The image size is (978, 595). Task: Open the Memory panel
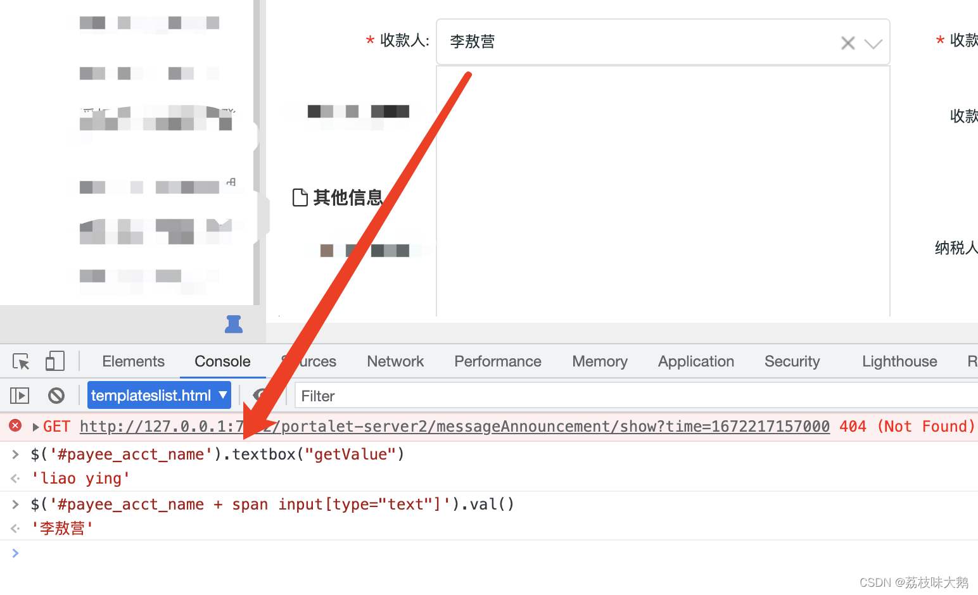coord(599,361)
